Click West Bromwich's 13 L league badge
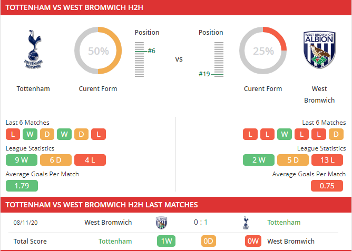This screenshot has height=251, width=352. 327,160
